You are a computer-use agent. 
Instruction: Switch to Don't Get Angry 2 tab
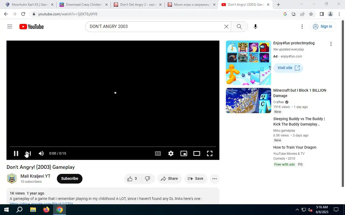pos(137,5)
